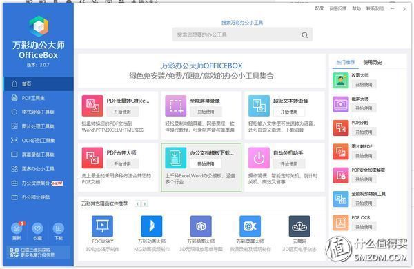Open 联系我们 contact link

(x=375, y=9)
